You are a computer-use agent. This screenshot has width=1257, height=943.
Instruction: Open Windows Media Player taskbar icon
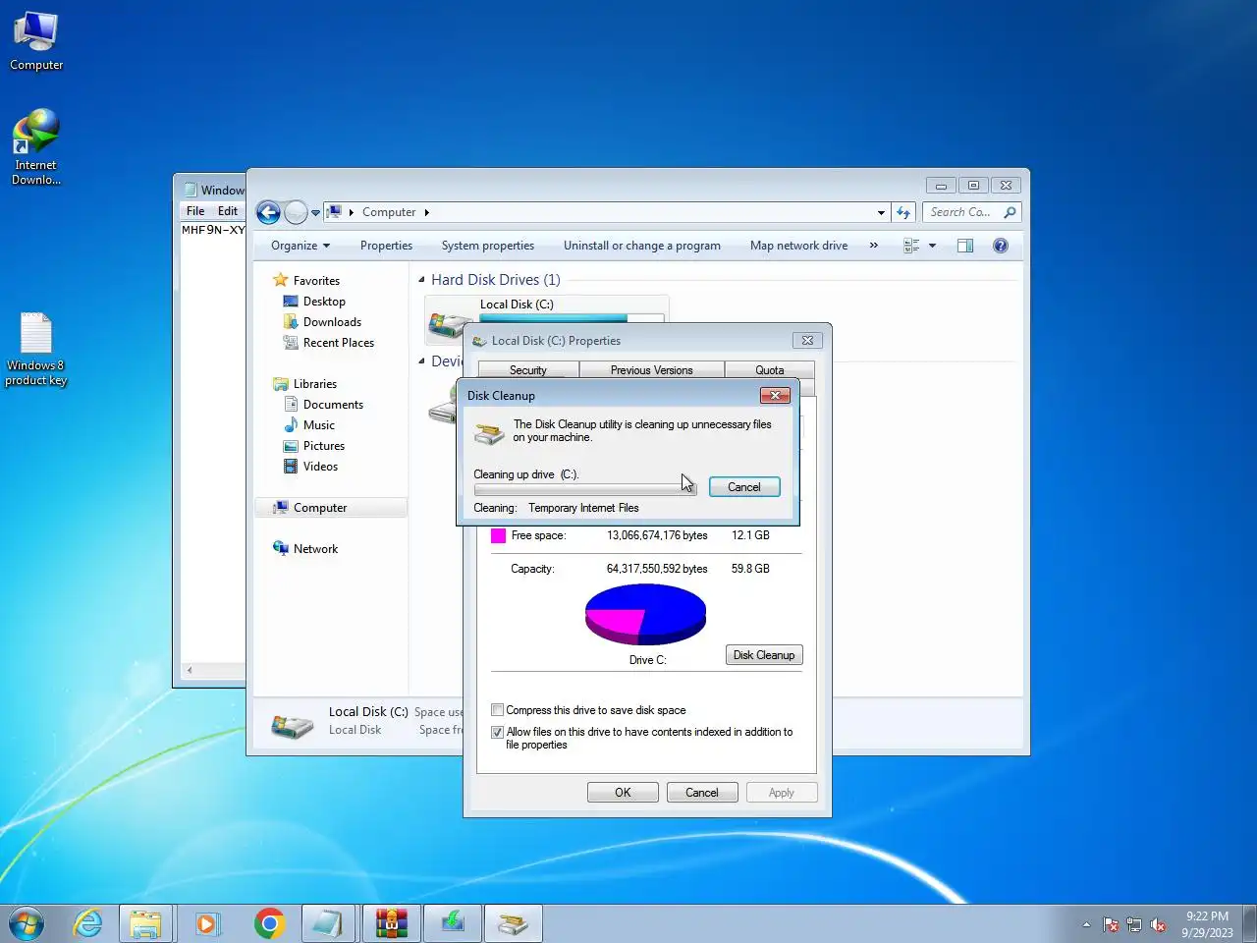click(207, 924)
